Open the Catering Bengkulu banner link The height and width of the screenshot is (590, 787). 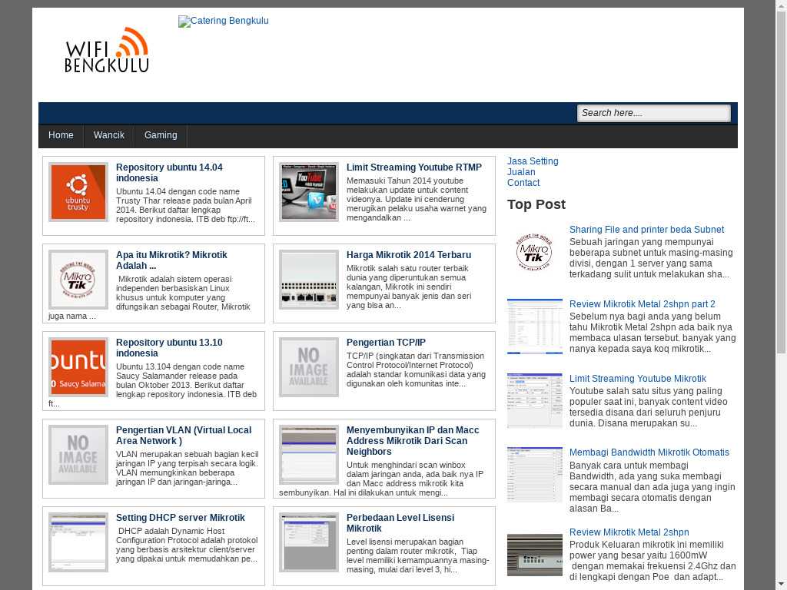pos(224,21)
